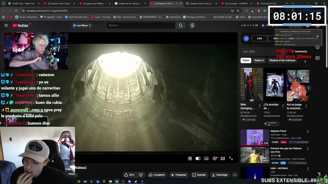Click the Compartir share button
Viewport: 328px width, 184px height.
click(157, 175)
